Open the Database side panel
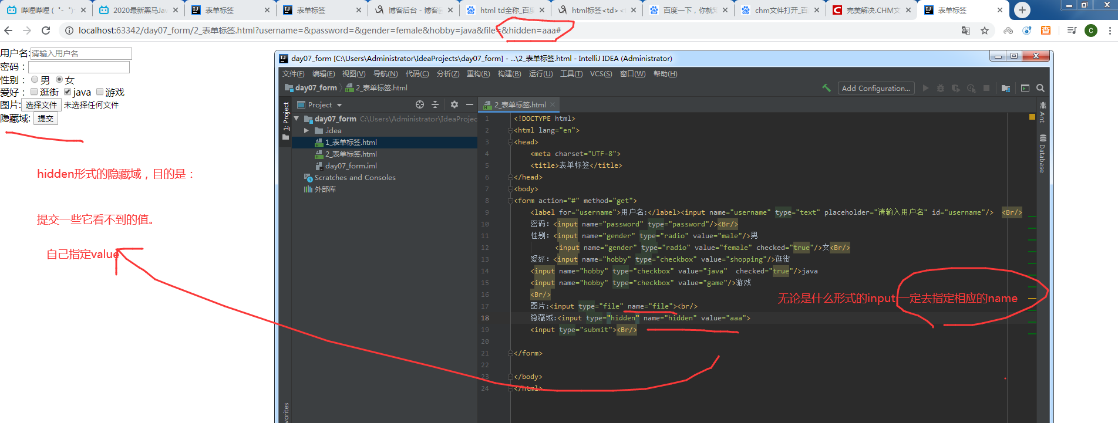Image resolution: width=1118 pixels, height=423 pixels. pos(1042,154)
